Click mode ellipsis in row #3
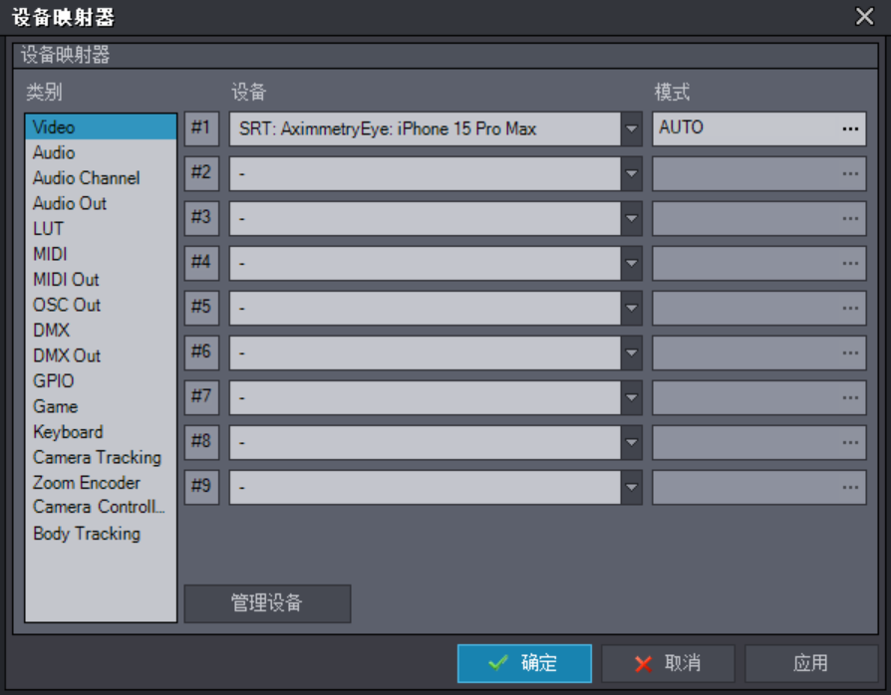 tap(850, 219)
